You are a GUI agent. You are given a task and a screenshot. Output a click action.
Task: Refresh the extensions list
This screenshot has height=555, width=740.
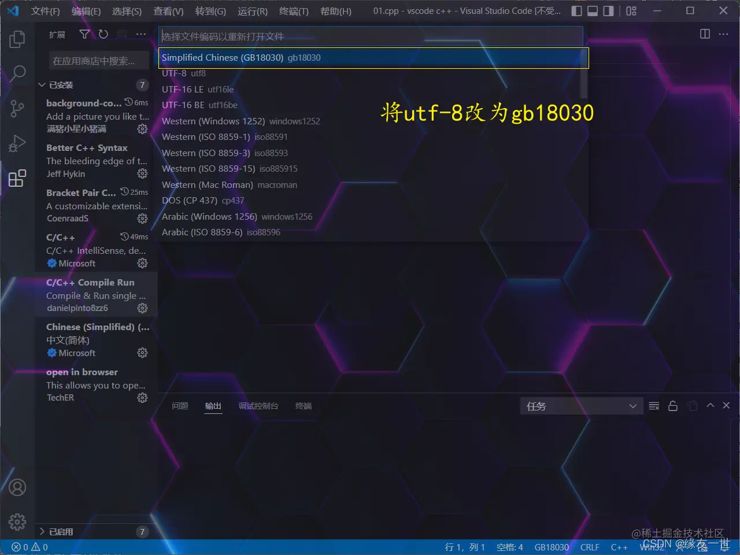[103, 35]
